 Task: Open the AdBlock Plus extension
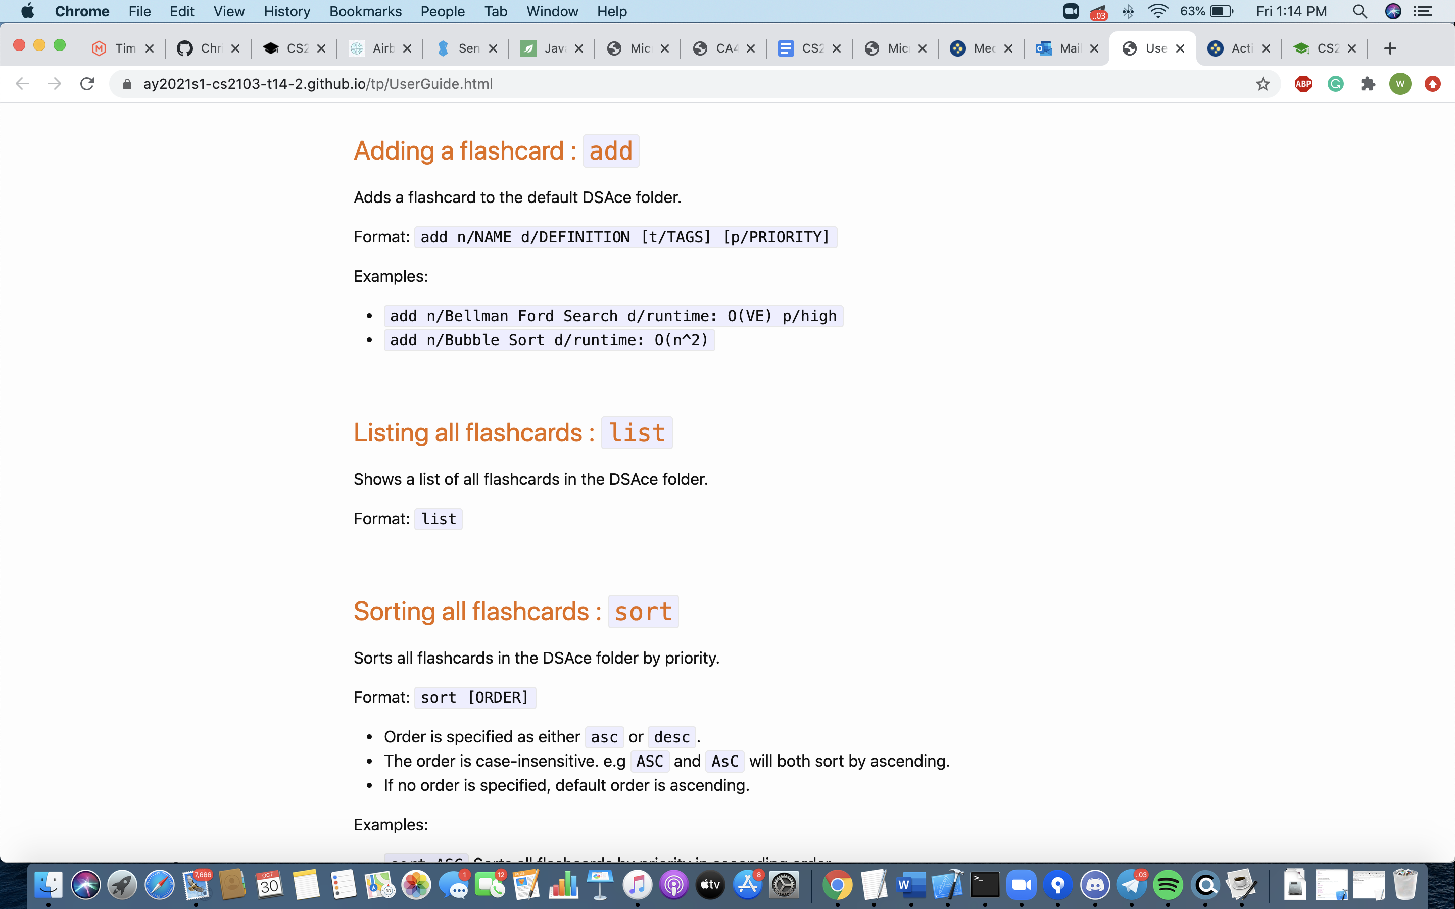[1303, 84]
